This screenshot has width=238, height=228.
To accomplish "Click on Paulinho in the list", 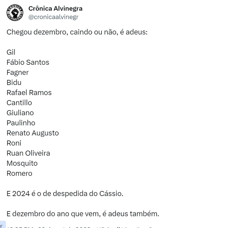I will tap(21, 123).
